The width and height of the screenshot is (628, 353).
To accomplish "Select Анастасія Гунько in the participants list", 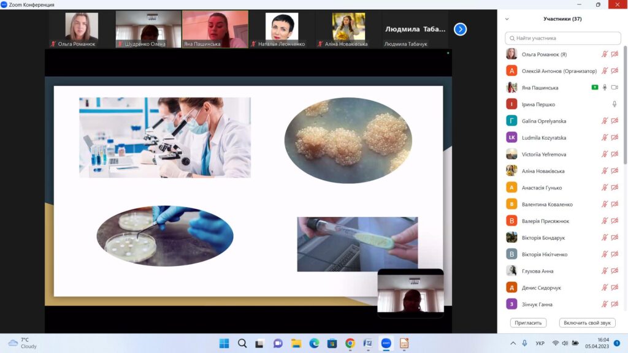I will (541, 188).
